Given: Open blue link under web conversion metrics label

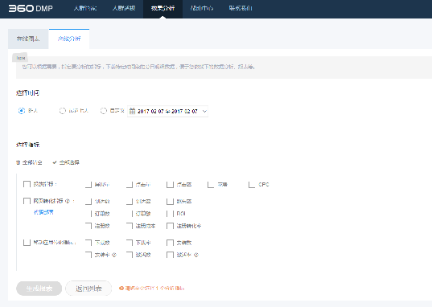Looking at the screenshot, I should pos(43,212).
